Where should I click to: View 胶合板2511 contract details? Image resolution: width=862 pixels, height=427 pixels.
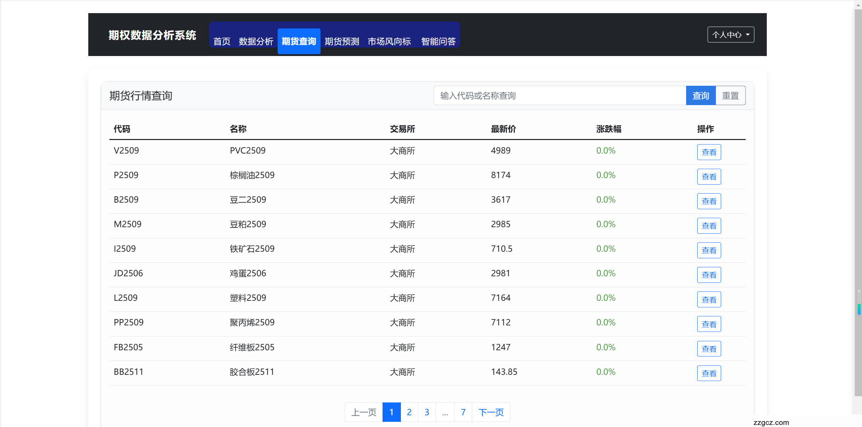point(709,373)
